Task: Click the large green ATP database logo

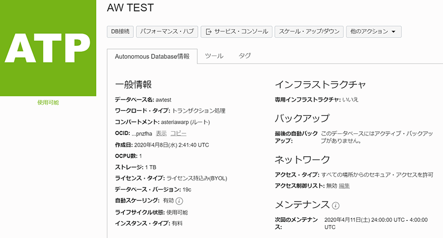Action: click(48, 48)
